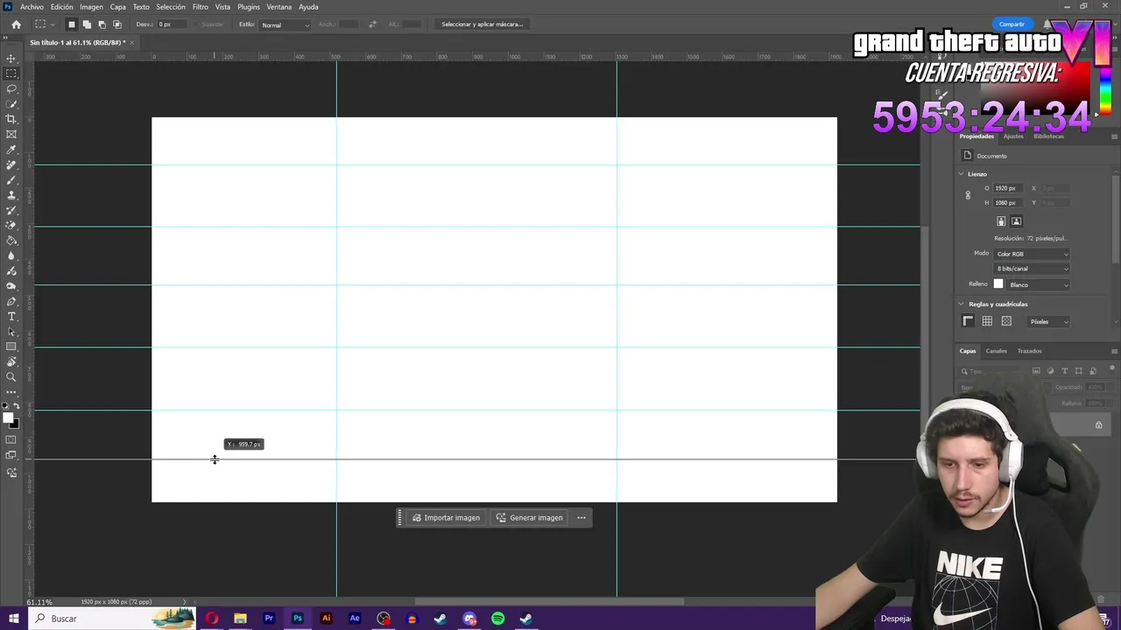Viewport: 1121px width, 630px height.
Task: Choose Subtract from selection mode
Action: click(x=102, y=24)
